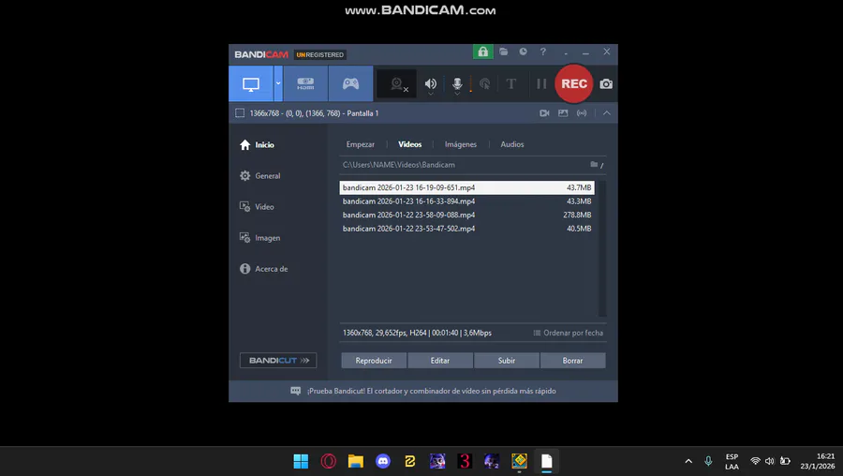Start recording with REC button
The image size is (843, 476).
(574, 84)
